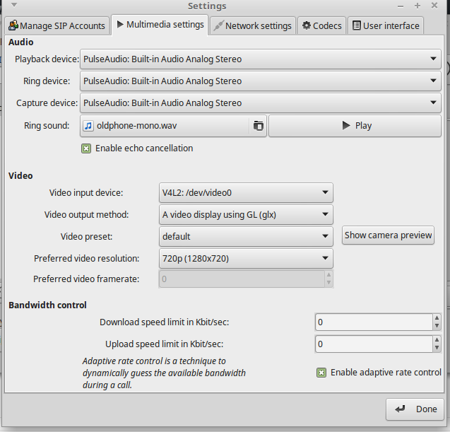Switch to the Network settings tab
Screen dimensions: 450x432
pyautogui.click(x=252, y=25)
